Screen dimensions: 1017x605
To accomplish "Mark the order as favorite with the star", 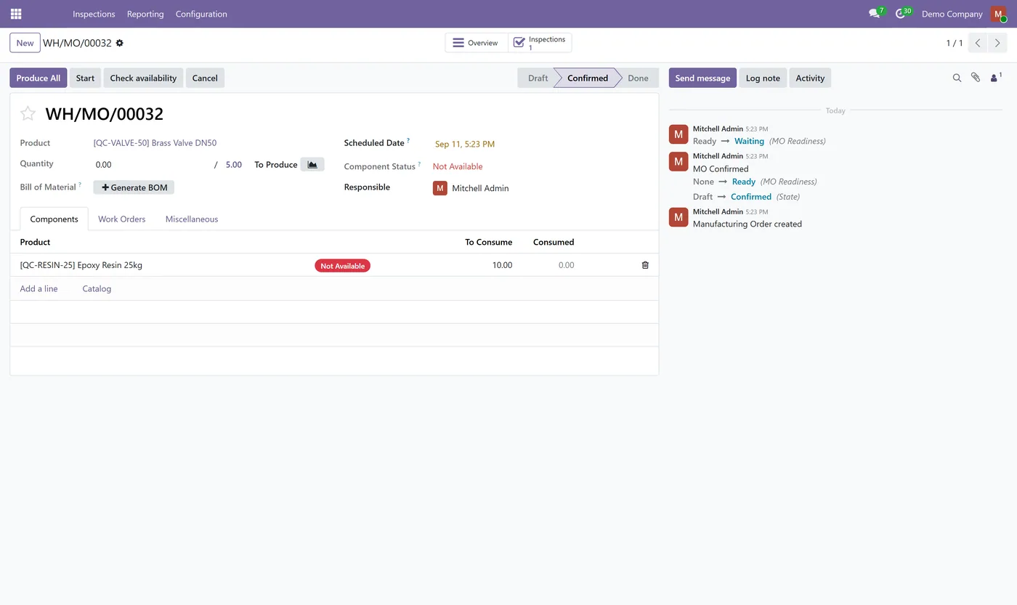I will click(x=28, y=113).
